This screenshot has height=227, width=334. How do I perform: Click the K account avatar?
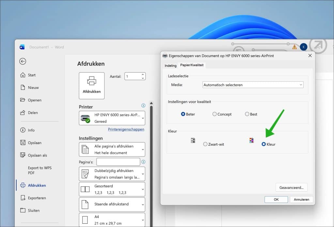pyautogui.click(x=304, y=47)
